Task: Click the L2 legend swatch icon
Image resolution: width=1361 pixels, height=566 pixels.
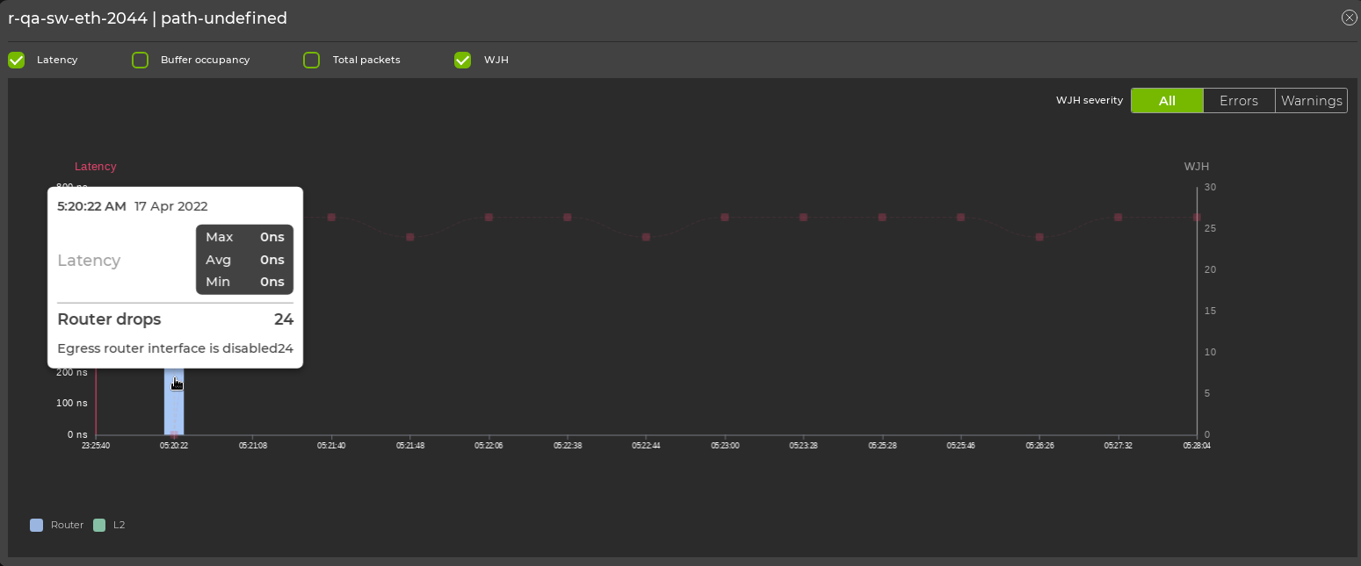Action: (x=101, y=525)
